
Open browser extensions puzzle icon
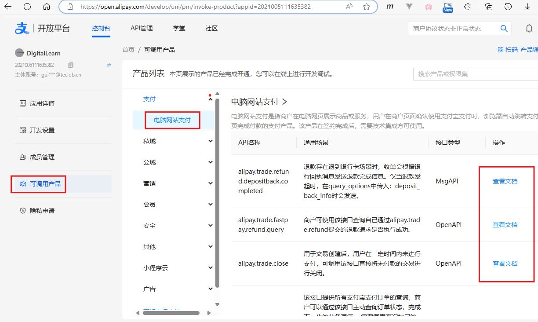tap(468, 7)
